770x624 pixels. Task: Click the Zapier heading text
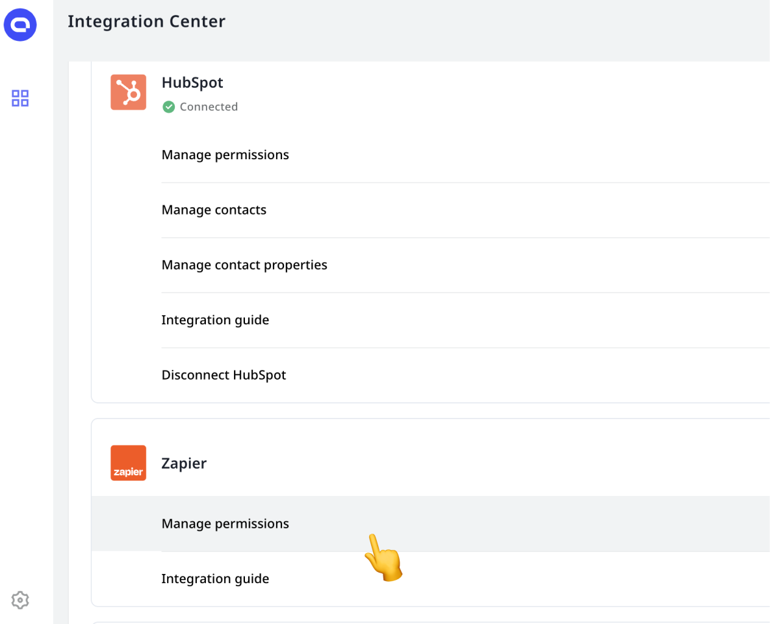[184, 463]
